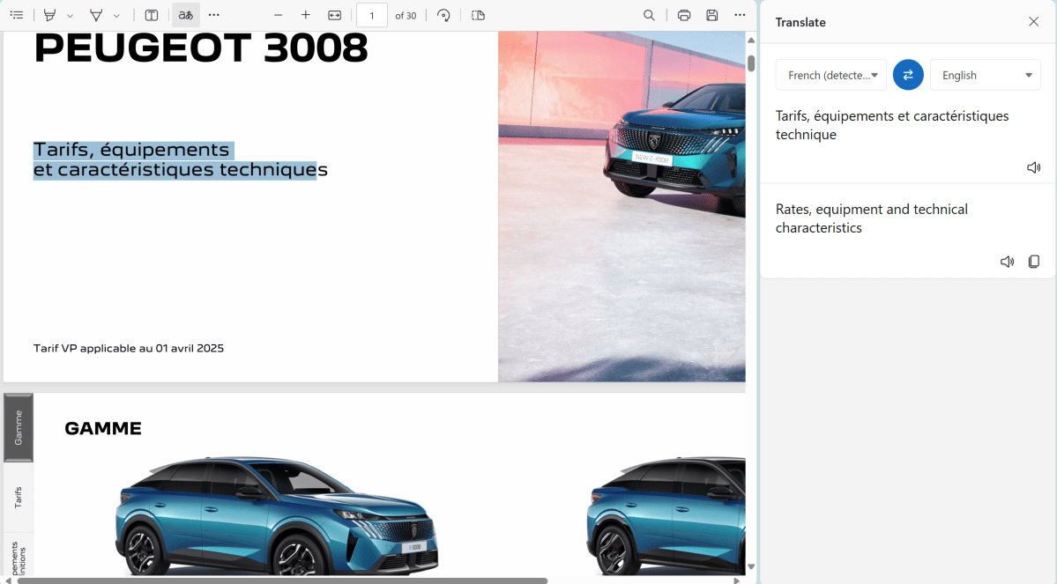Click the scroll up arrow
The height and width of the screenshot is (584, 1057).
[751, 41]
